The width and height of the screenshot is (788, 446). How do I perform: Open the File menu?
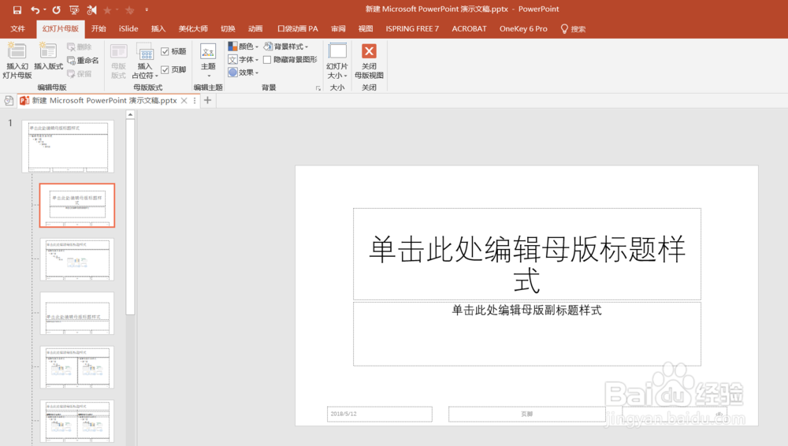pos(17,28)
